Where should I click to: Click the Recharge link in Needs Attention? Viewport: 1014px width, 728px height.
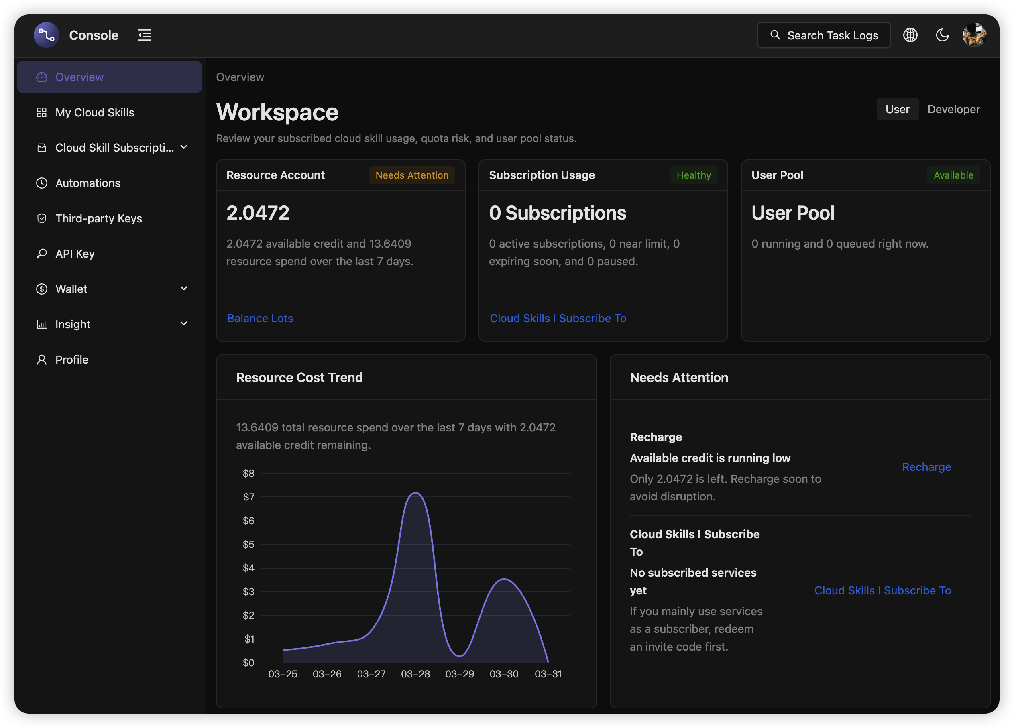tap(926, 467)
